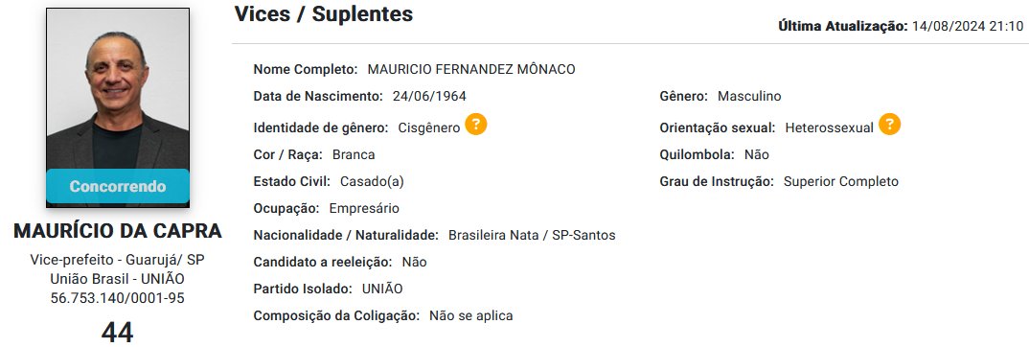Click the União Brasil - UNIÃO party line
The image size is (1029, 347).
click(118, 279)
